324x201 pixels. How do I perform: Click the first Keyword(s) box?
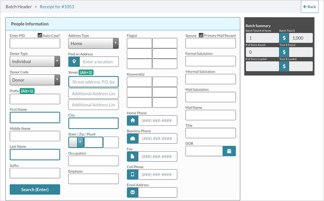[140, 82]
